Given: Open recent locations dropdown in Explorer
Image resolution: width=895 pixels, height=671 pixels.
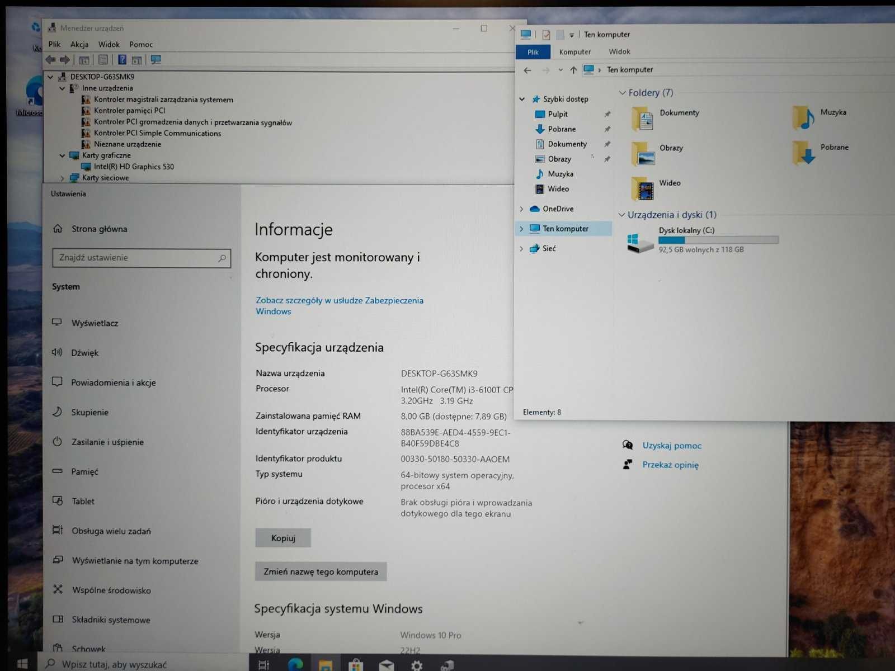Looking at the screenshot, I should 560,70.
